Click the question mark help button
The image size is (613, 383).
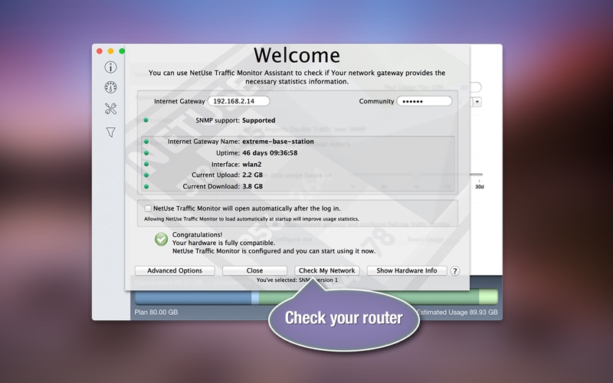(454, 271)
